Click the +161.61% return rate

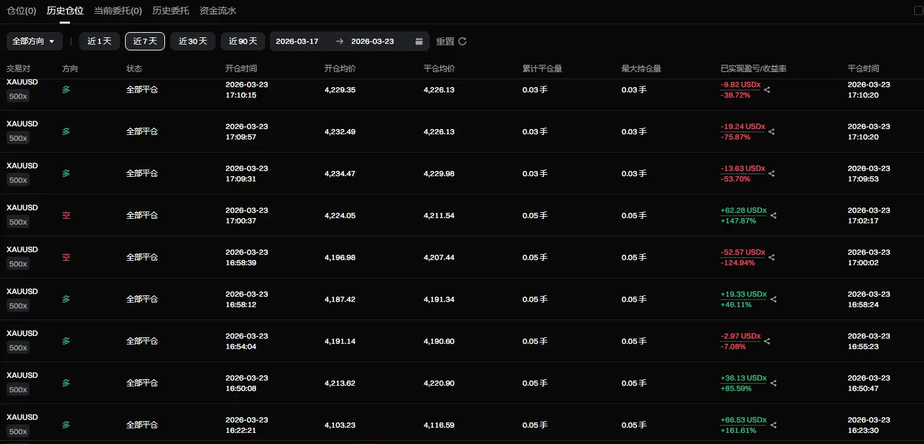click(x=738, y=430)
